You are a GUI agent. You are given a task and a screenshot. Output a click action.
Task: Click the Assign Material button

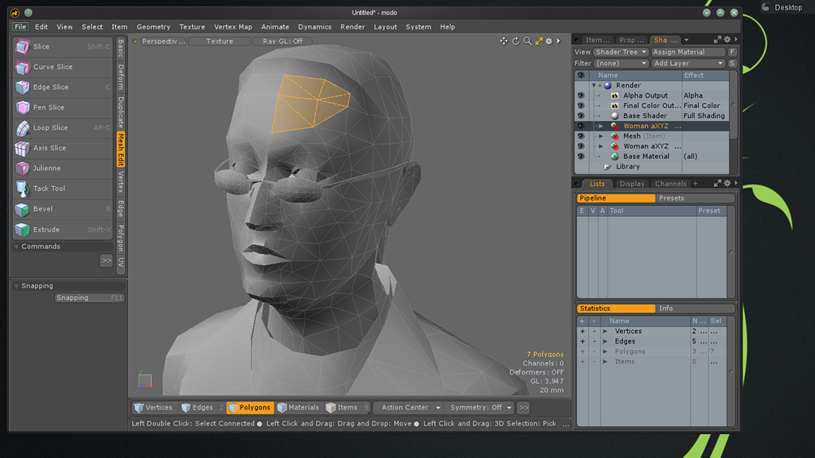[x=687, y=52]
